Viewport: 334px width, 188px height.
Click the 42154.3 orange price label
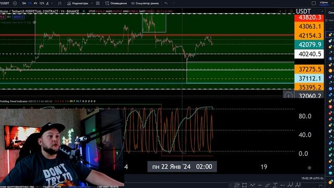[309, 36]
